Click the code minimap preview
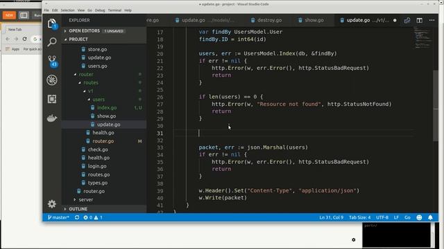This screenshot has width=444, height=249. (422, 37)
